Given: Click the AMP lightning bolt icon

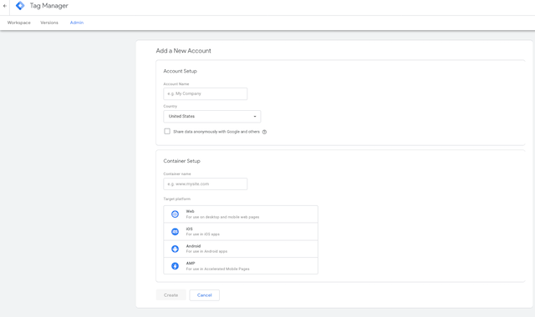Looking at the screenshot, I should click(x=175, y=266).
